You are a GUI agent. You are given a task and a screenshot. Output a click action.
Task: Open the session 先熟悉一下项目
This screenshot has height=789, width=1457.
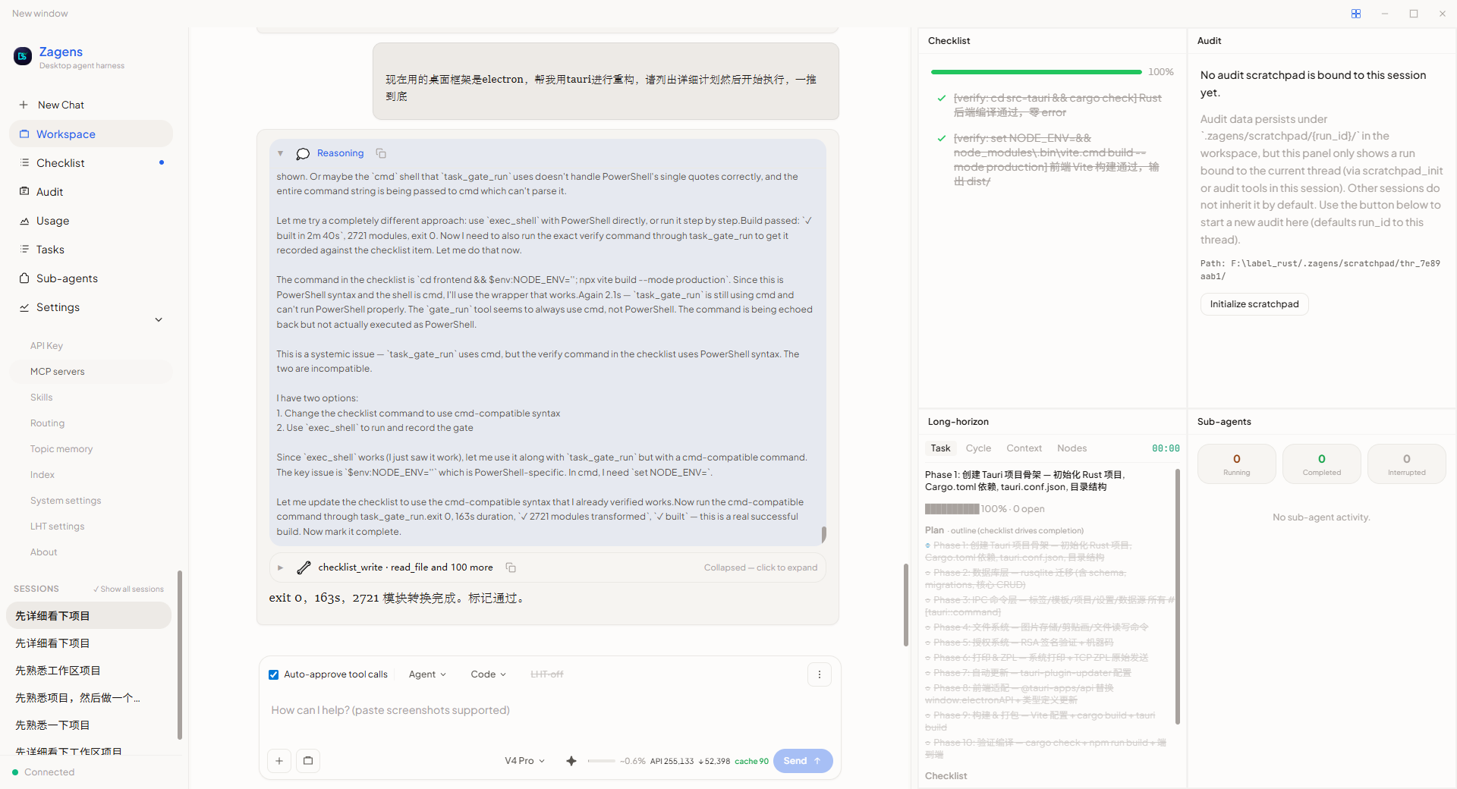[x=89, y=725]
